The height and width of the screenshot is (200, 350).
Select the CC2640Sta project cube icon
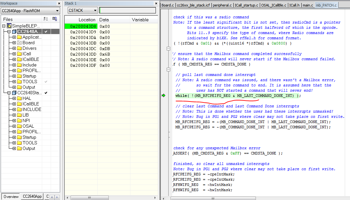point(14,93)
